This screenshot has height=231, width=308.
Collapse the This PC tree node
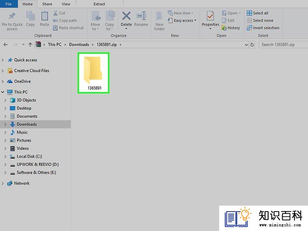3,92
